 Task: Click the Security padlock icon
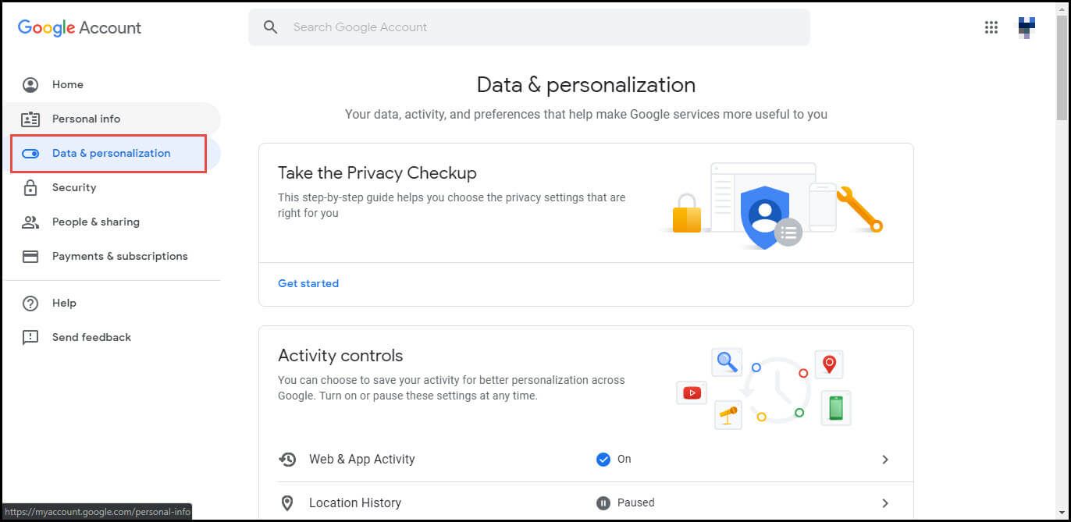[x=30, y=187]
